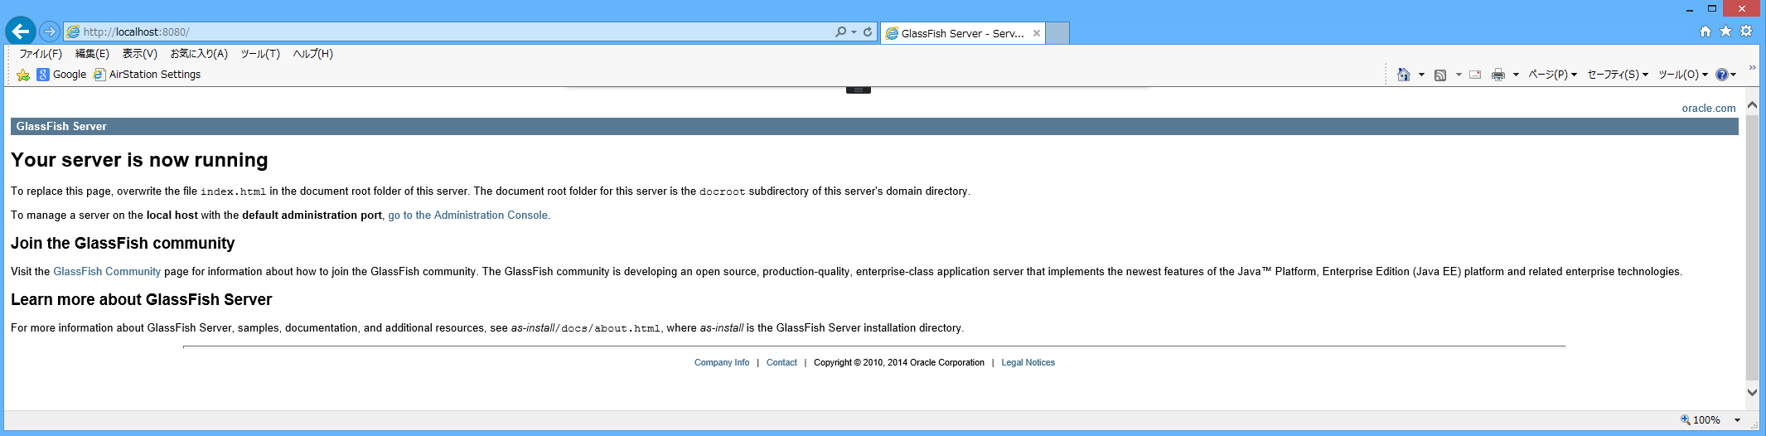Click the index.html file name text

(x=233, y=191)
